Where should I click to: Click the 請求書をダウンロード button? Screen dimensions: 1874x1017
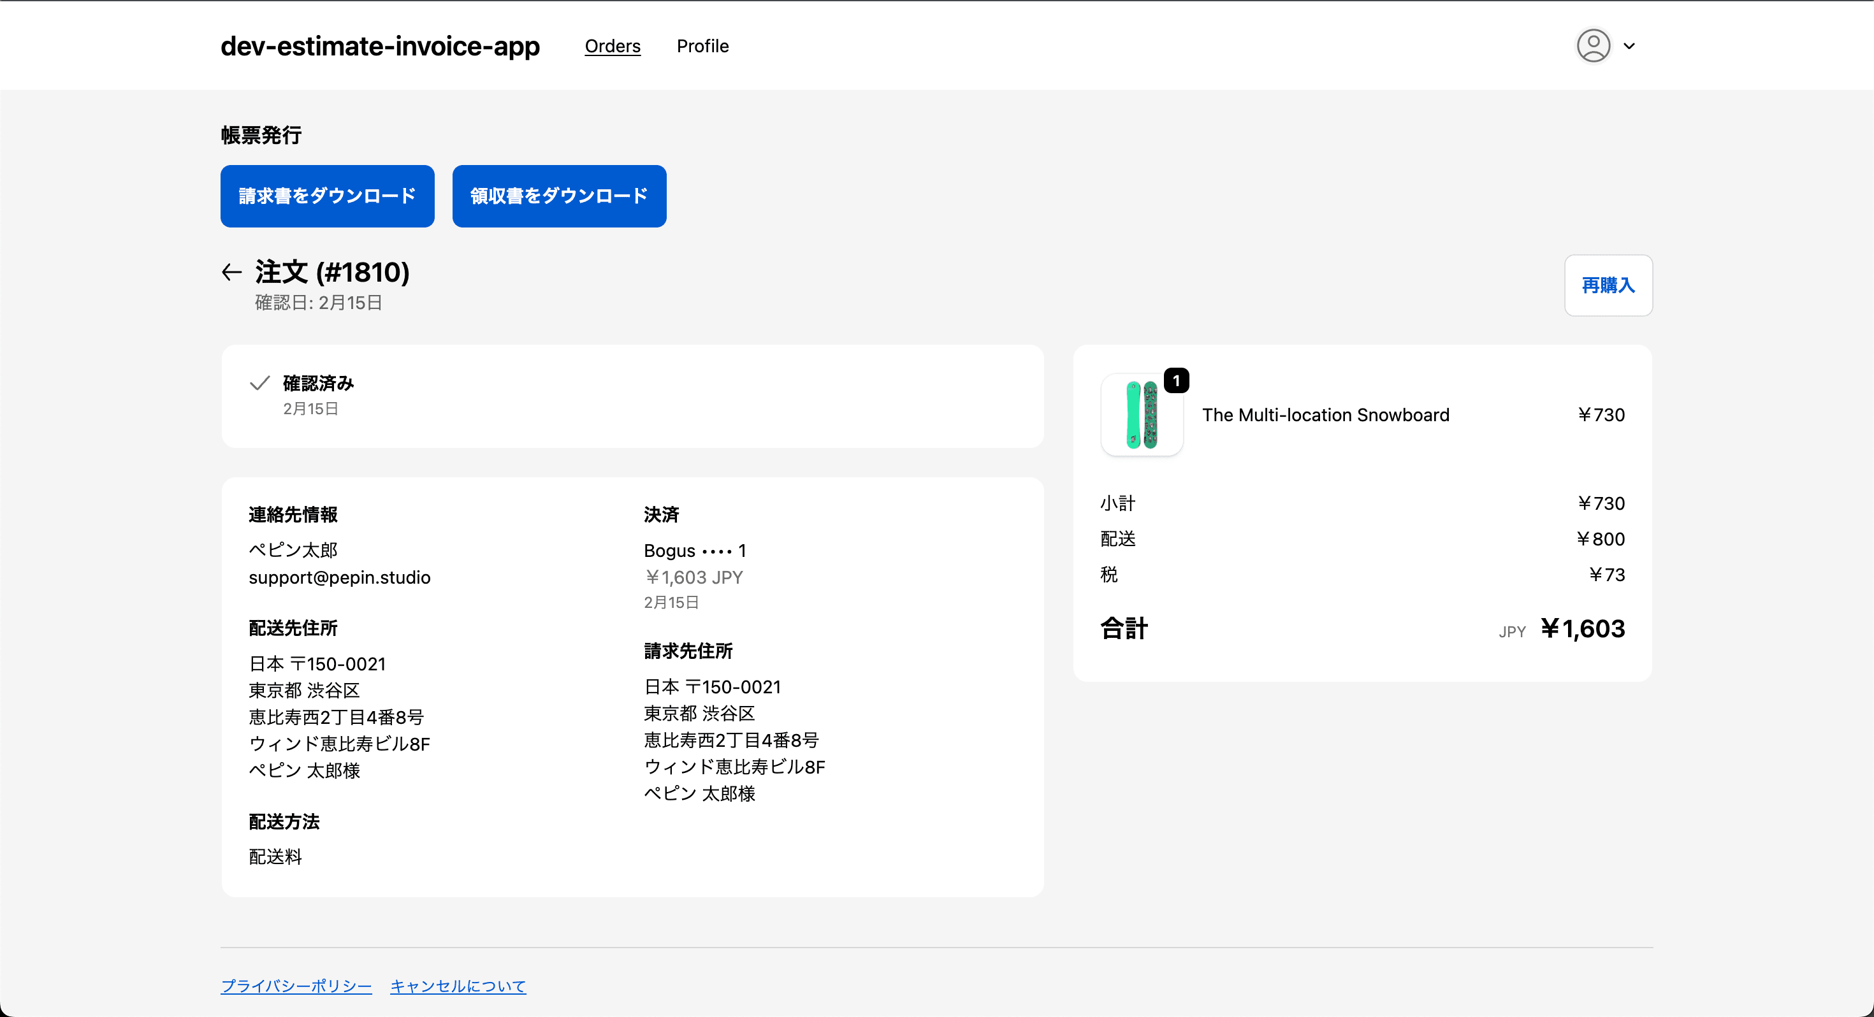[326, 196]
